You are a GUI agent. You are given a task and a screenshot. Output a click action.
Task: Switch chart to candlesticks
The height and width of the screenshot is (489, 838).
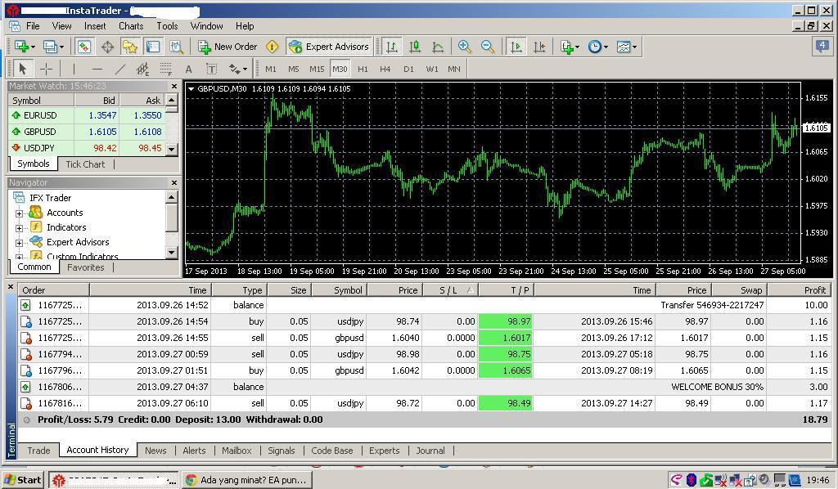pyautogui.click(x=415, y=47)
